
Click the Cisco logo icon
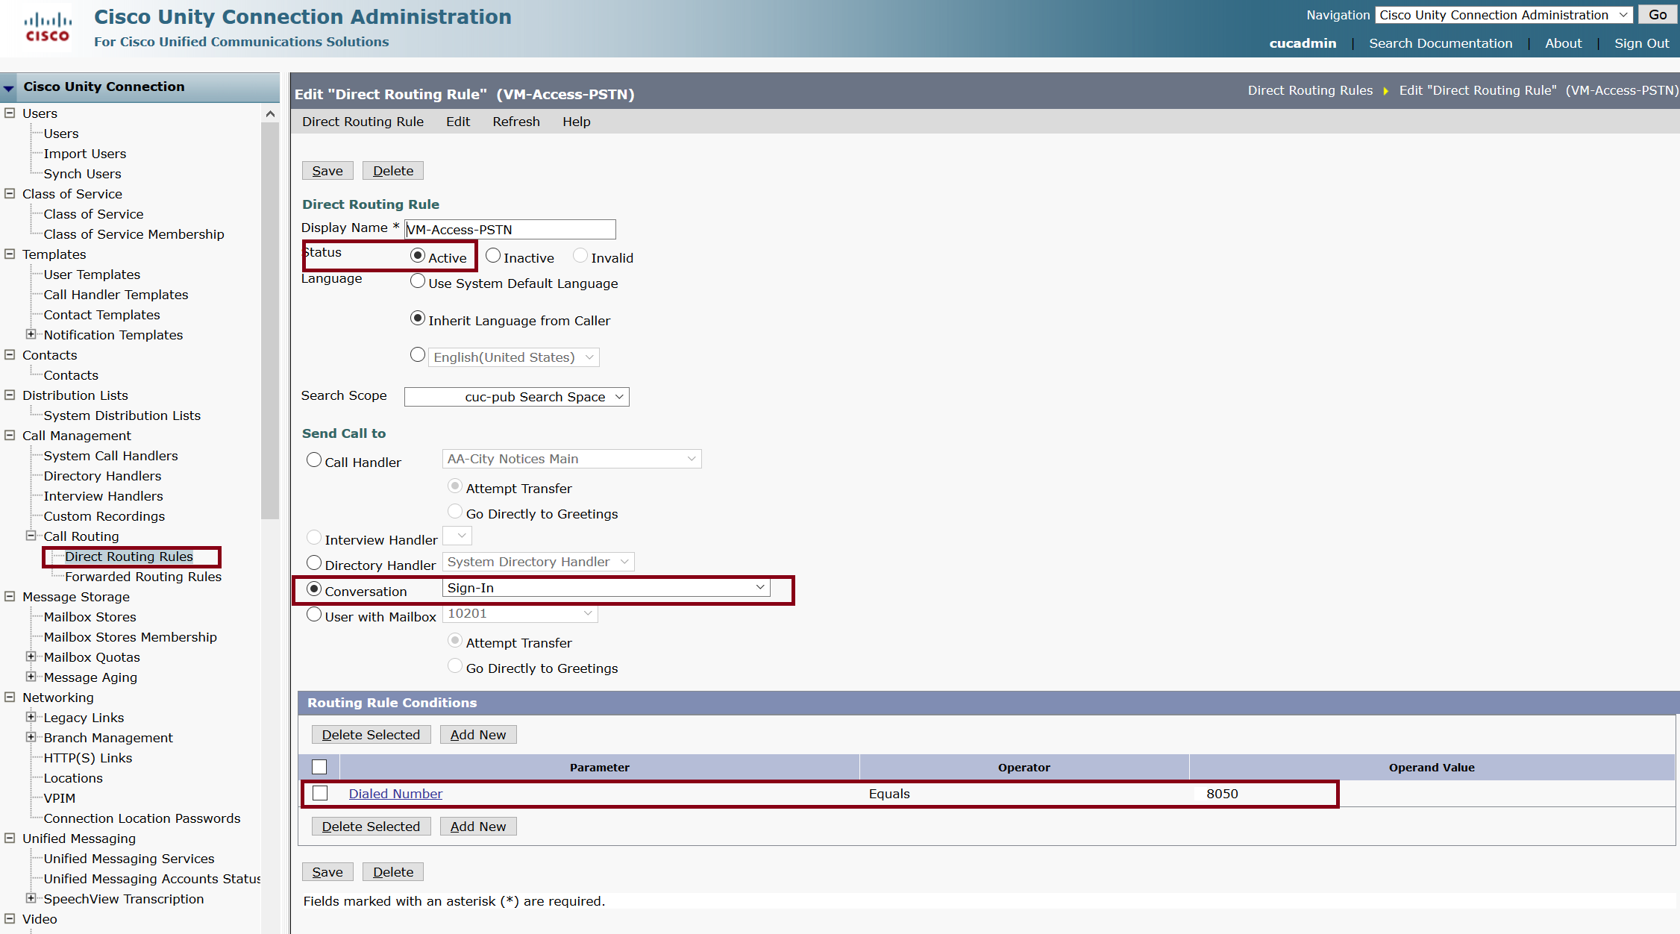46,28
